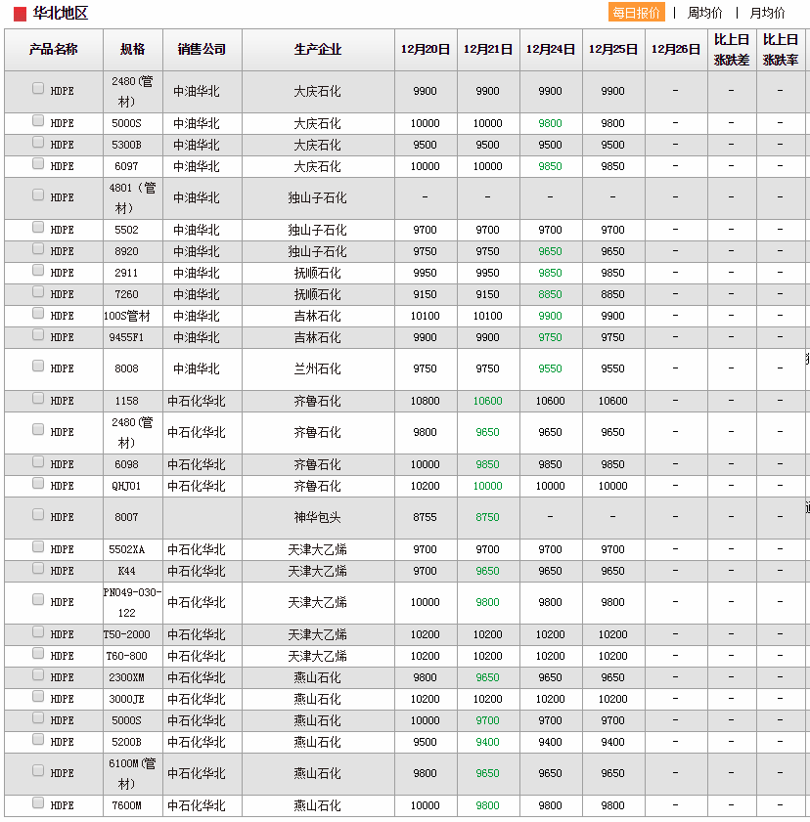Select the HDPE 3000JE checkbox
The width and height of the screenshot is (810, 822).
coord(38,696)
